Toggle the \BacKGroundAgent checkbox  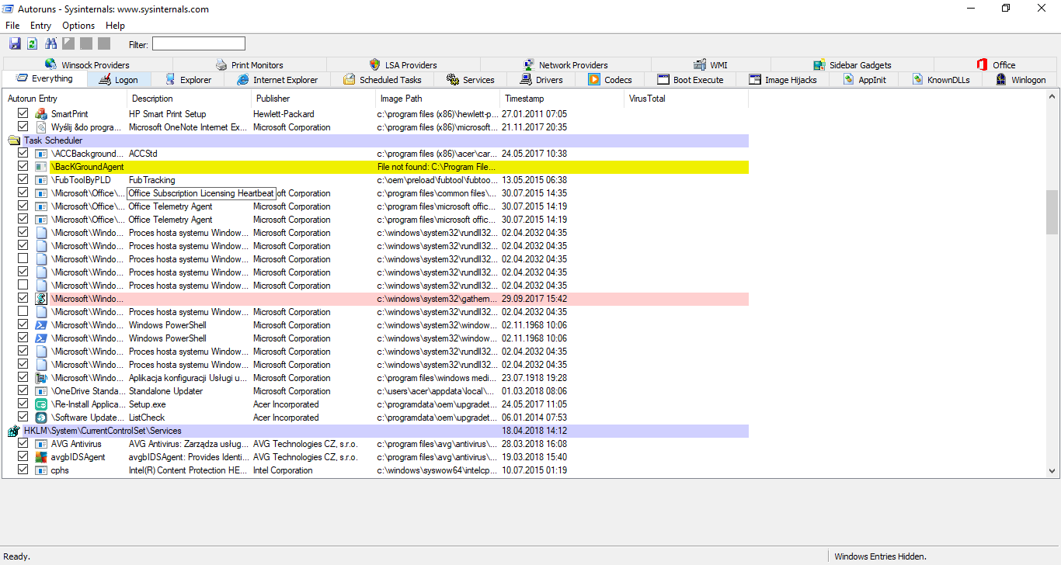23,167
